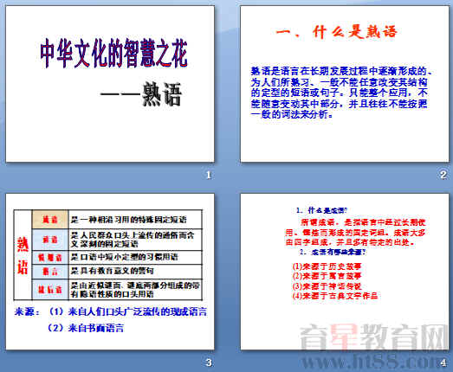Click the red paragraph starting 所谓成语

point(355,232)
